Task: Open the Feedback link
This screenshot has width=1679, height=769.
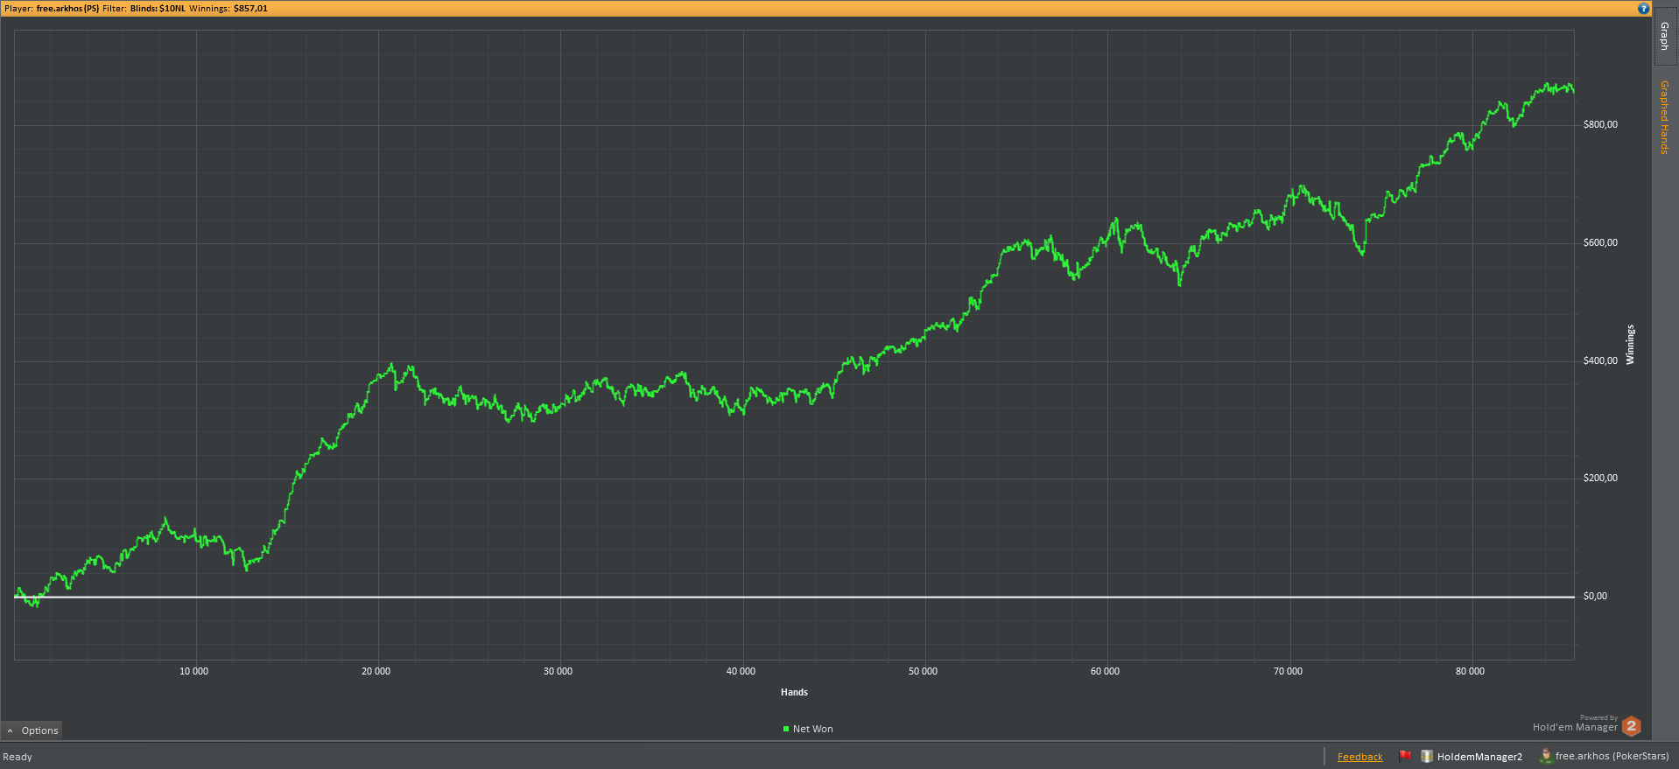Action: [x=1359, y=757]
